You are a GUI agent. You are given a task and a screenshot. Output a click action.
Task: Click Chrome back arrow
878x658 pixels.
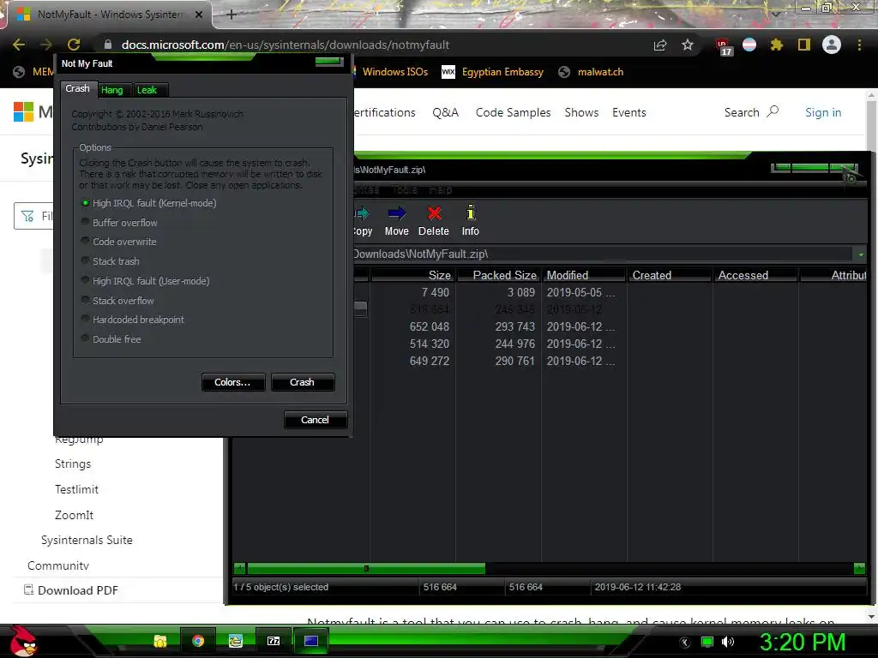(x=19, y=45)
